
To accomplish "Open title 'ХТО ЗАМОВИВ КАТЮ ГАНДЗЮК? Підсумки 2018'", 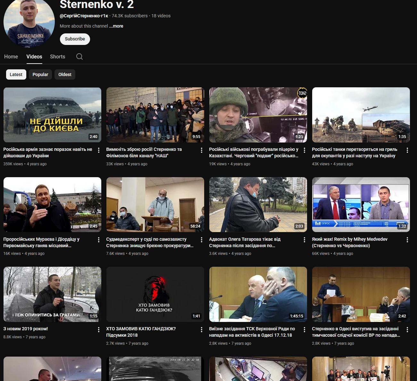I will coord(141,332).
